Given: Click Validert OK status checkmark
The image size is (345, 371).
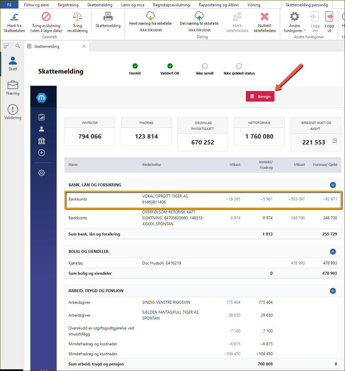Looking at the screenshot, I should tap(170, 66).
